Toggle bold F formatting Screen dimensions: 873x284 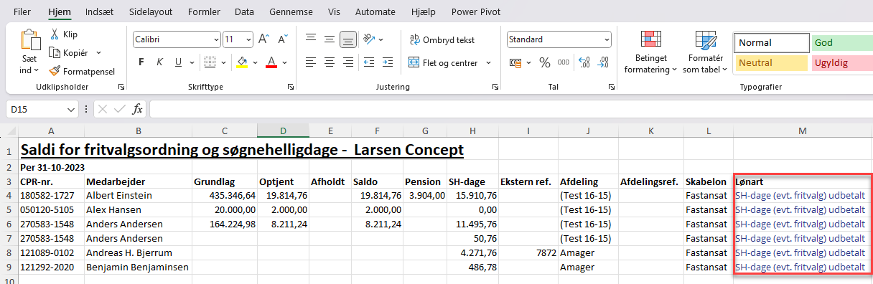pyautogui.click(x=141, y=62)
